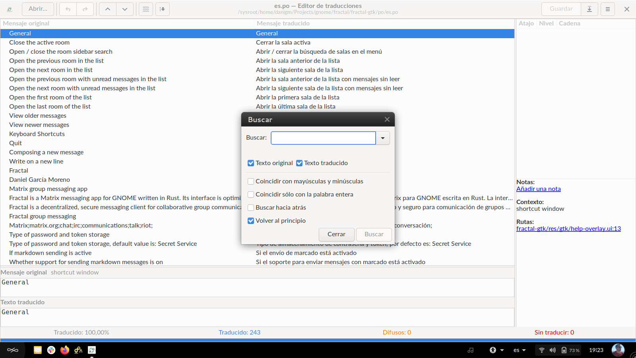This screenshot has height=358, width=636.
Task: Click the Wi-Fi status icon
Action: [541, 350]
